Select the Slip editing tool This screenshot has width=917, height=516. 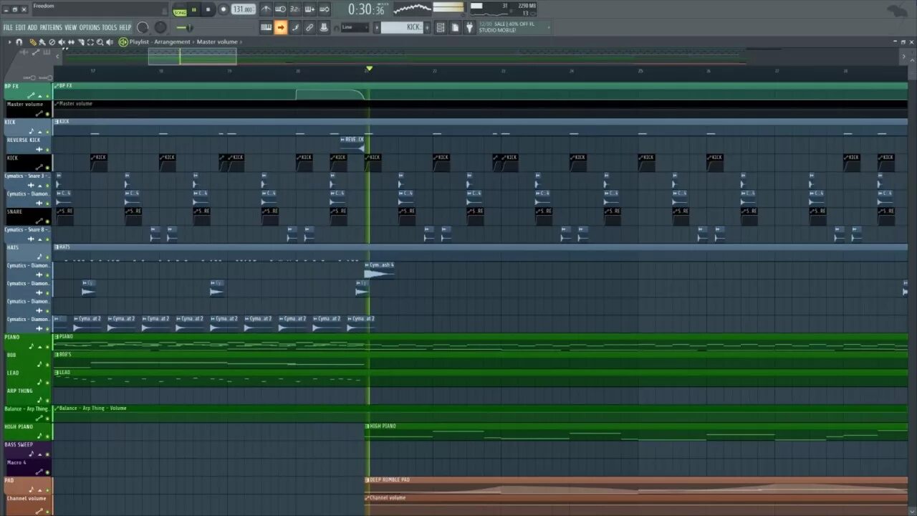point(71,42)
